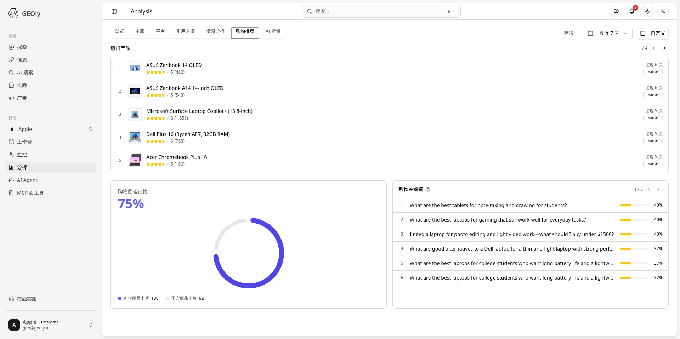Open 探索 in the sidebar
The width and height of the screenshot is (680, 339).
[51, 47]
